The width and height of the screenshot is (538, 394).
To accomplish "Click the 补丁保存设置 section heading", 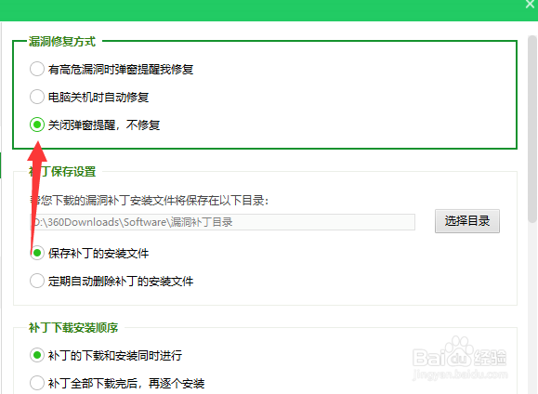I will (61, 171).
